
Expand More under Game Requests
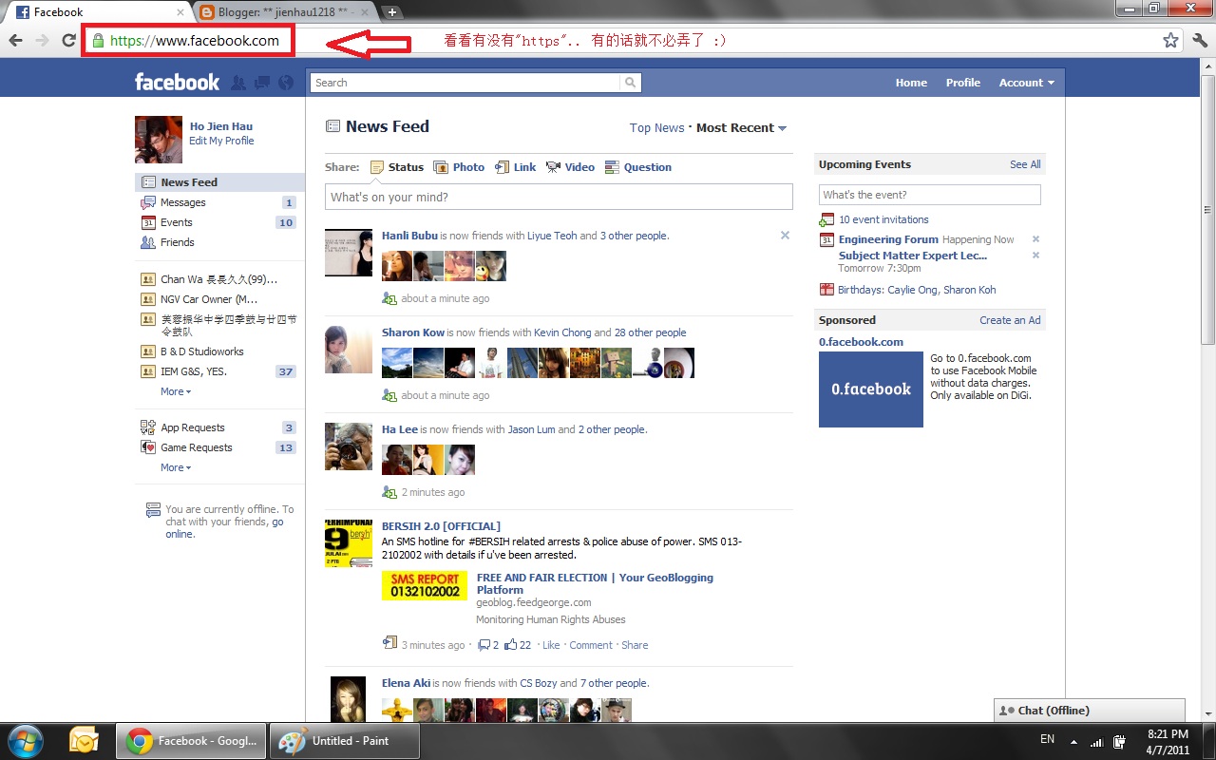click(x=176, y=467)
